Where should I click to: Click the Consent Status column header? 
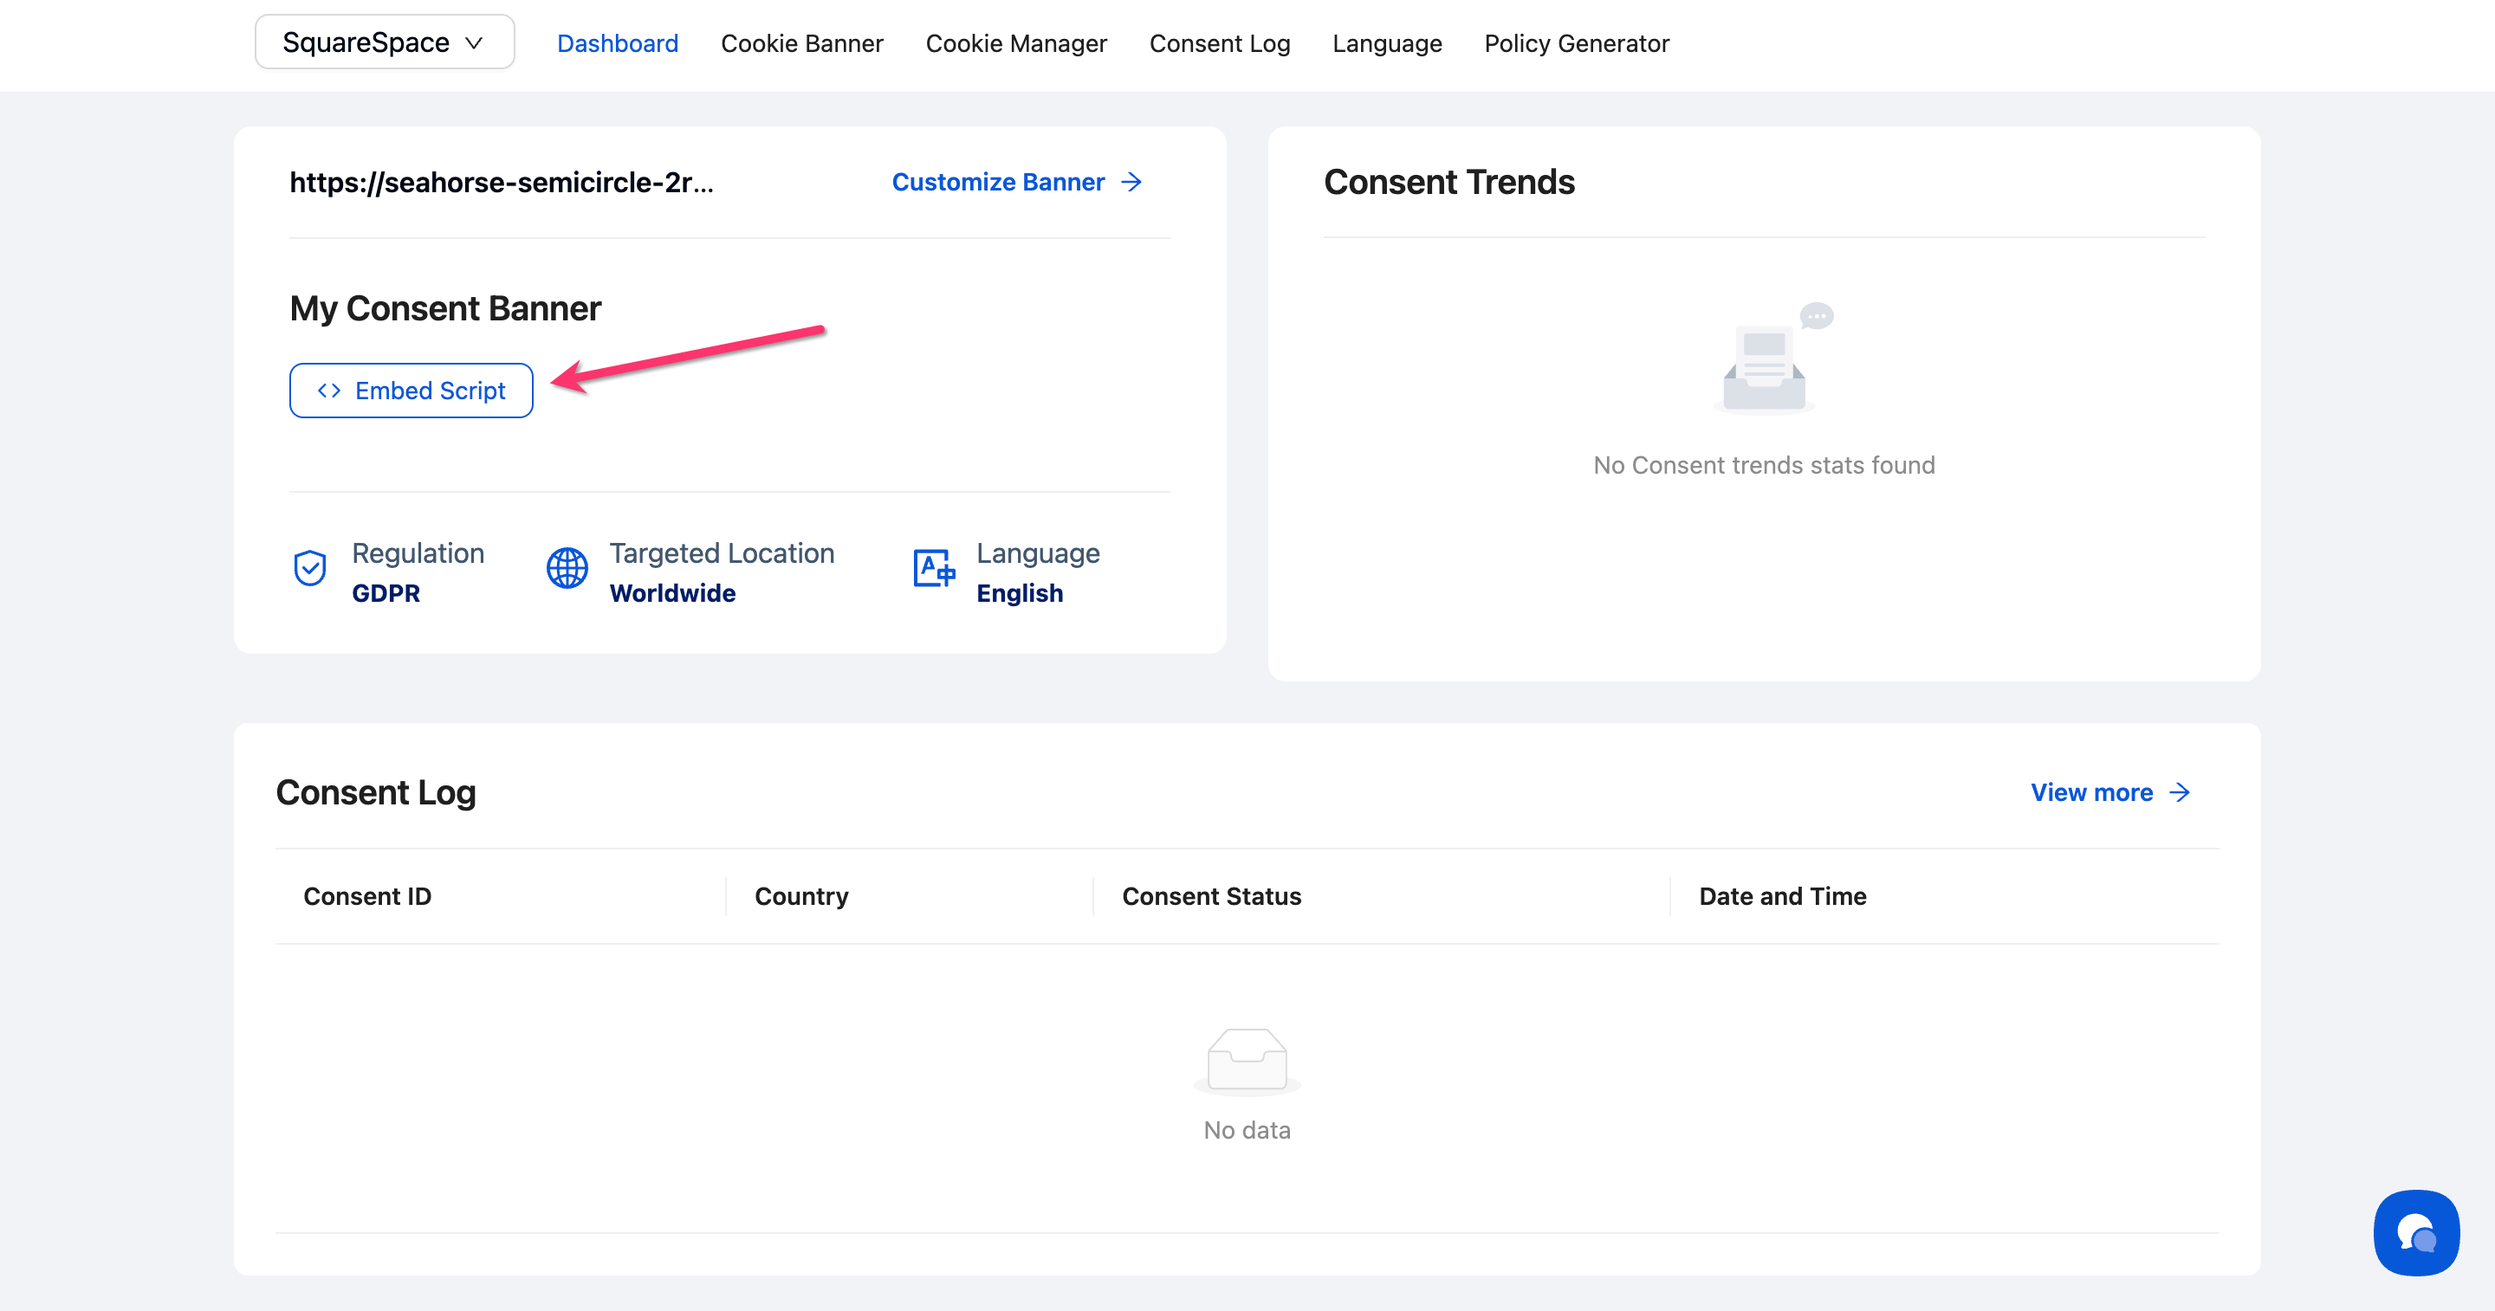(x=1211, y=896)
